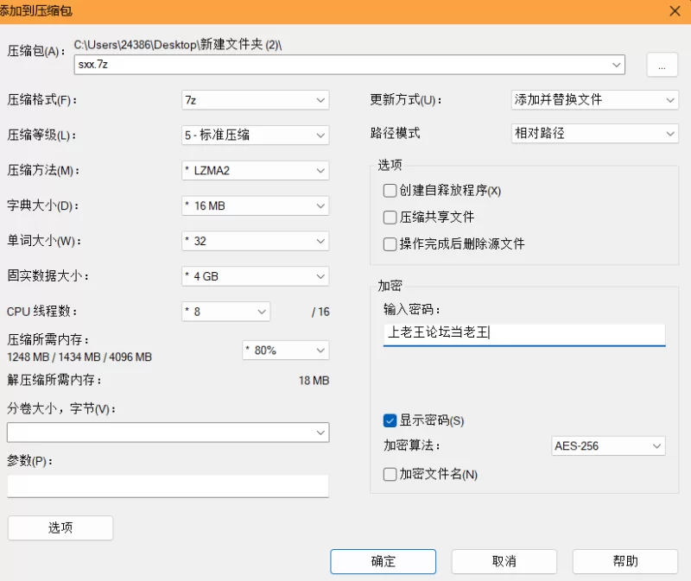Viewport: 691px width, 581px height.
Task: Click the Options (选项) button at bottom left
Action: pos(60,527)
